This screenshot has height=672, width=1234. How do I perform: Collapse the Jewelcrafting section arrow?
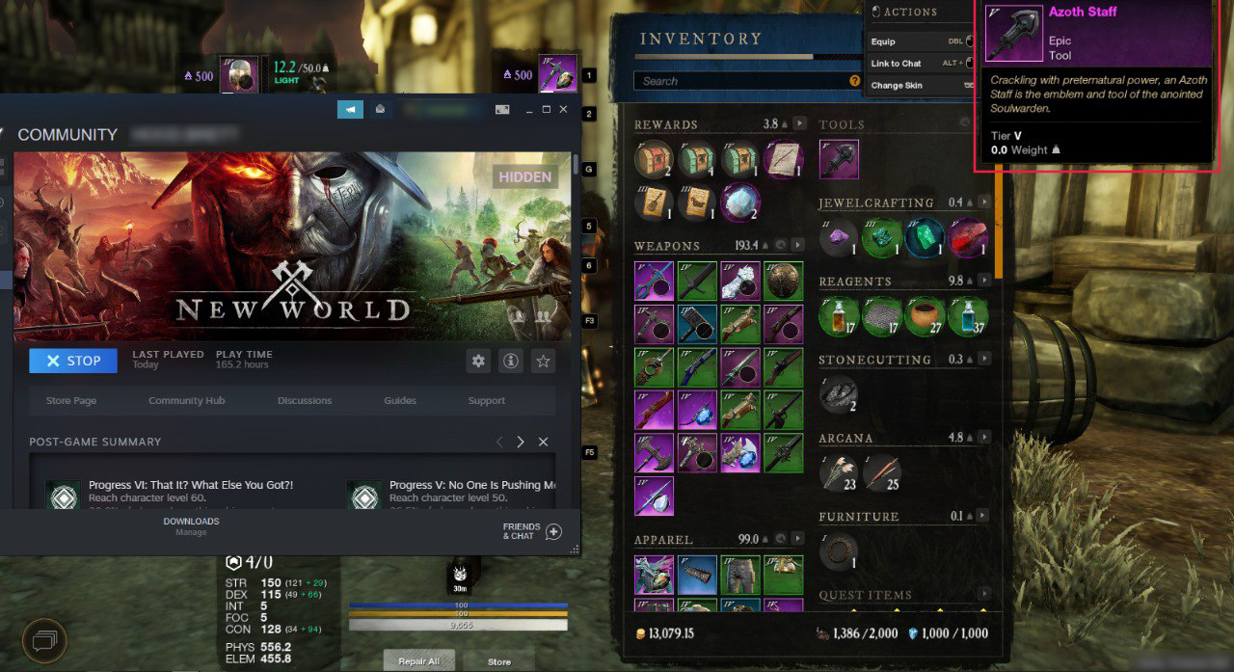click(x=984, y=202)
